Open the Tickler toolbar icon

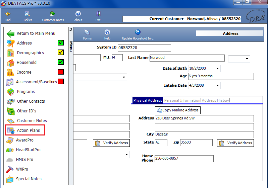tap(28, 14)
